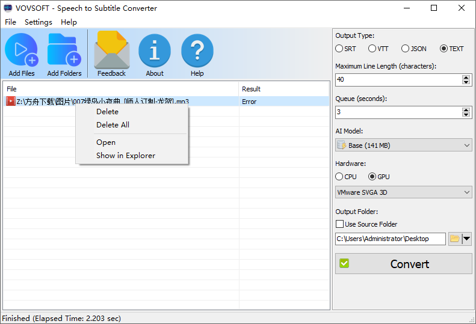Open the Settings menu
The height and width of the screenshot is (324, 476).
39,22
